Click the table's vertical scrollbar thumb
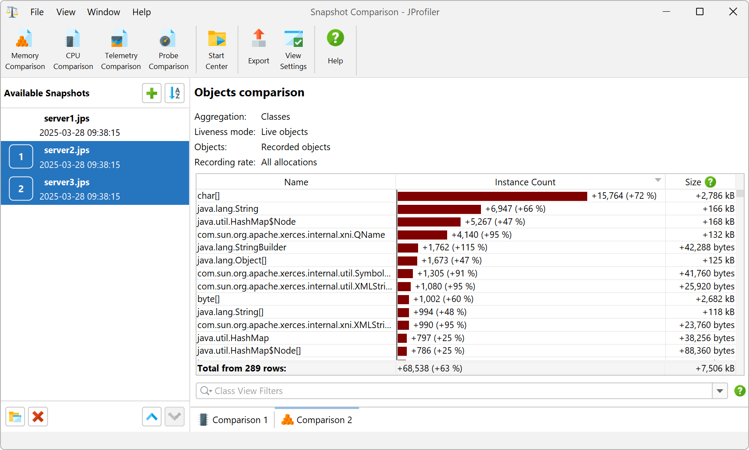Image resolution: width=749 pixels, height=450 pixels. click(740, 194)
